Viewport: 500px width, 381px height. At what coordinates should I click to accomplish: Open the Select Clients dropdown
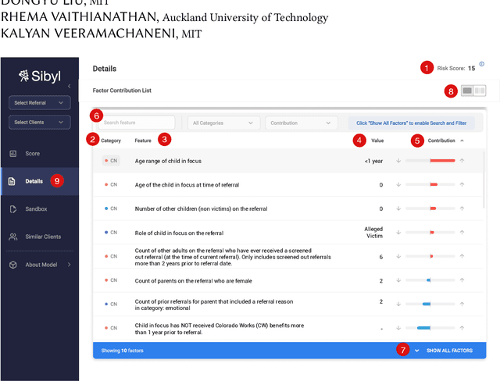click(40, 122)
